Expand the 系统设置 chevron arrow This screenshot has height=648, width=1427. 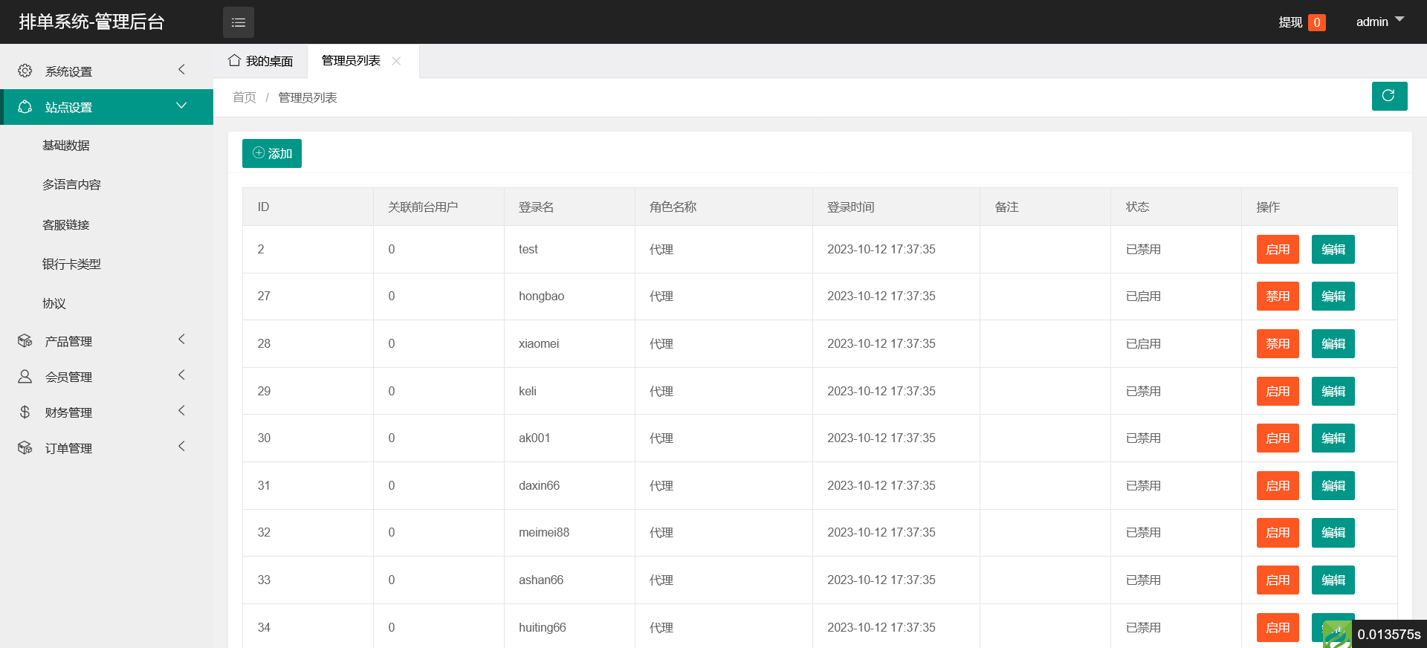click(x=181, y=70)
